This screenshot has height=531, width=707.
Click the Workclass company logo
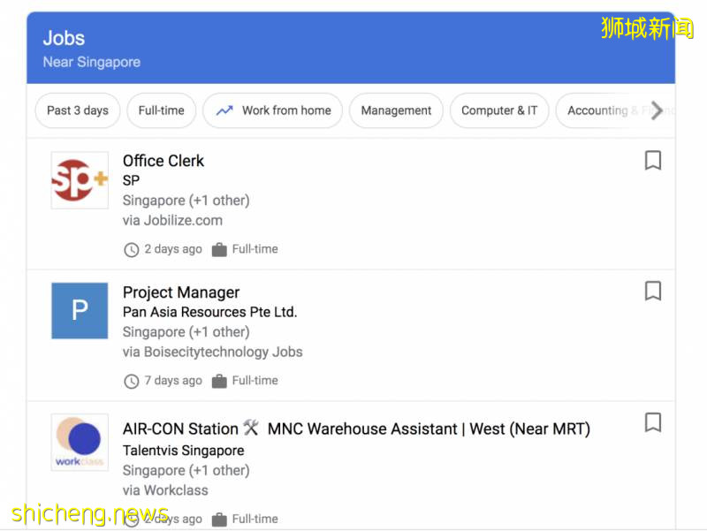80,443
